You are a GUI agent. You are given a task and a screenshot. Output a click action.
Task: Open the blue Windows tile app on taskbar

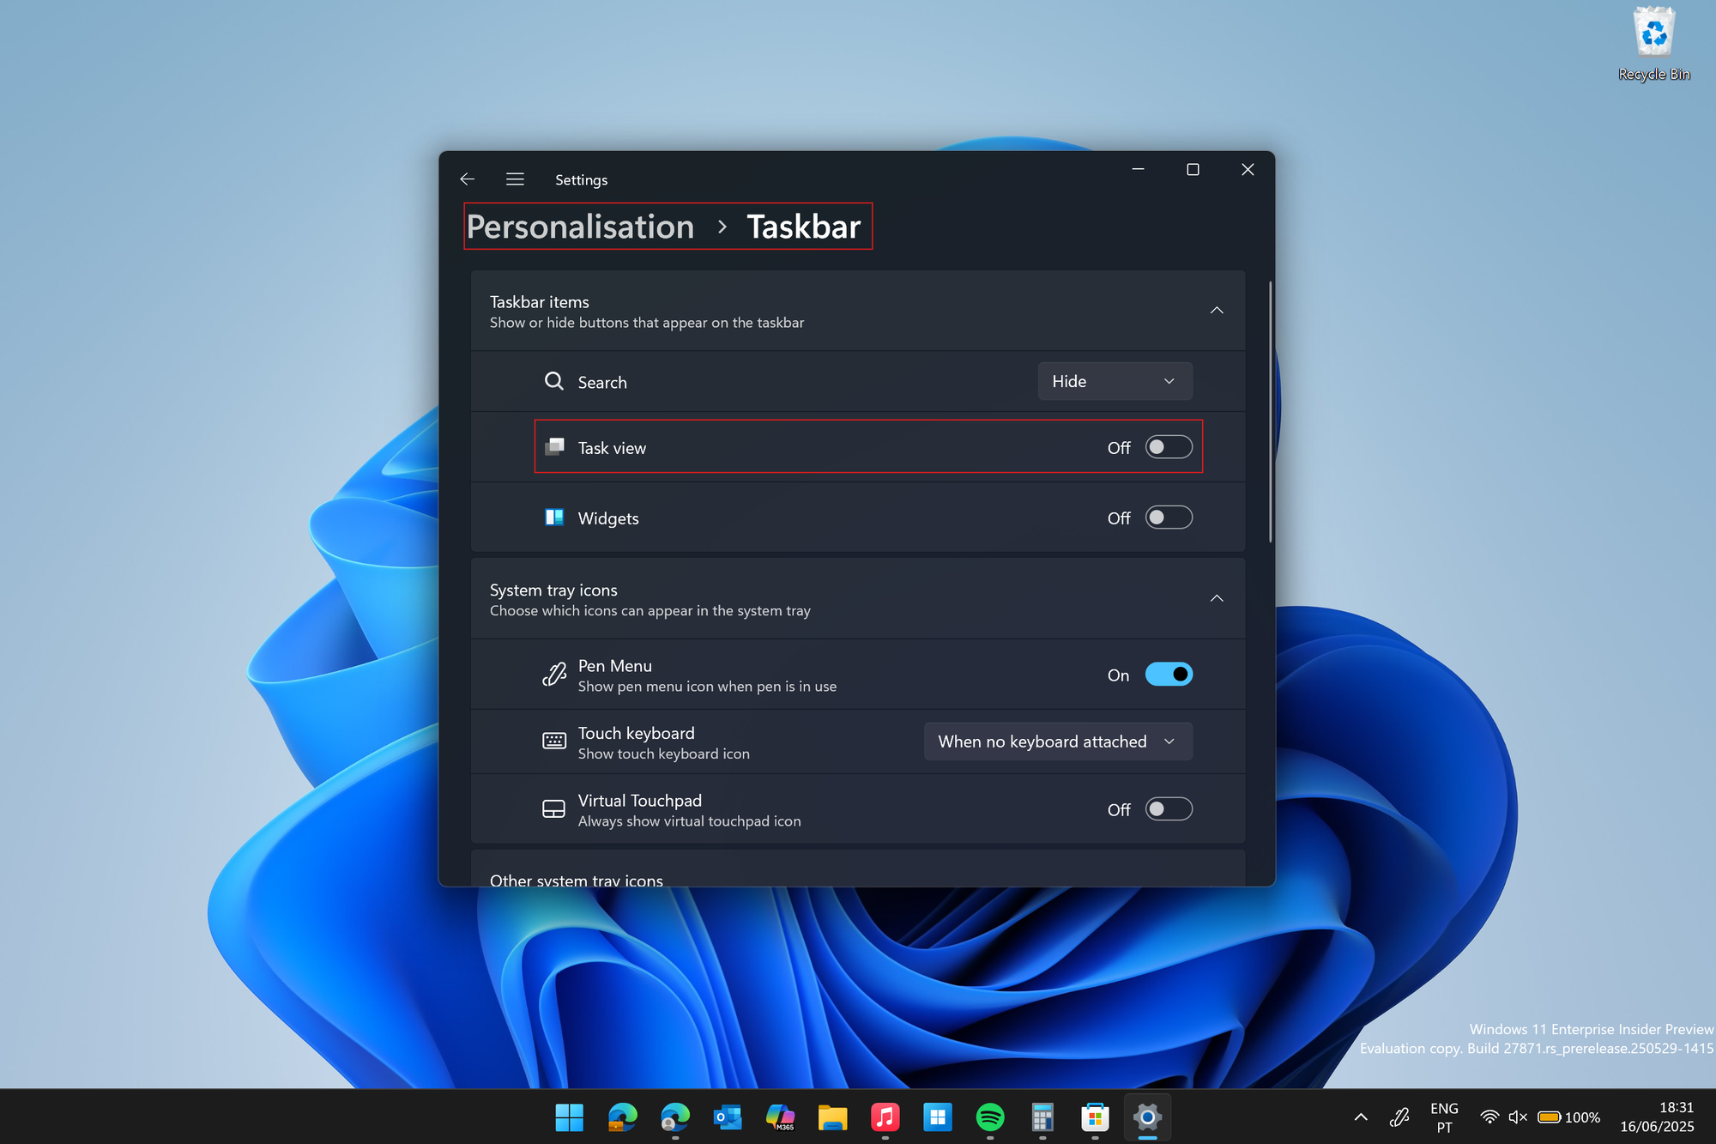tap(938, 1117)
